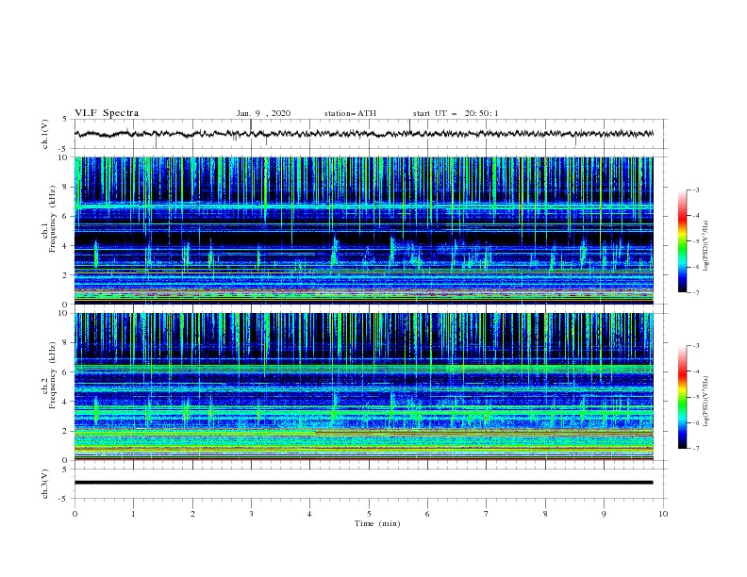Click the 'start UT = 20:50:1' label
747x577 pixels.
[456, 113]
